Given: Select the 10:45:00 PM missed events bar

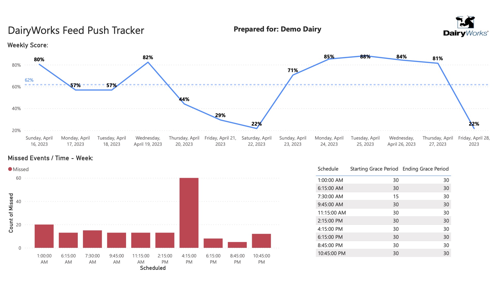Looking at the screenshot, I should [261, 241].
